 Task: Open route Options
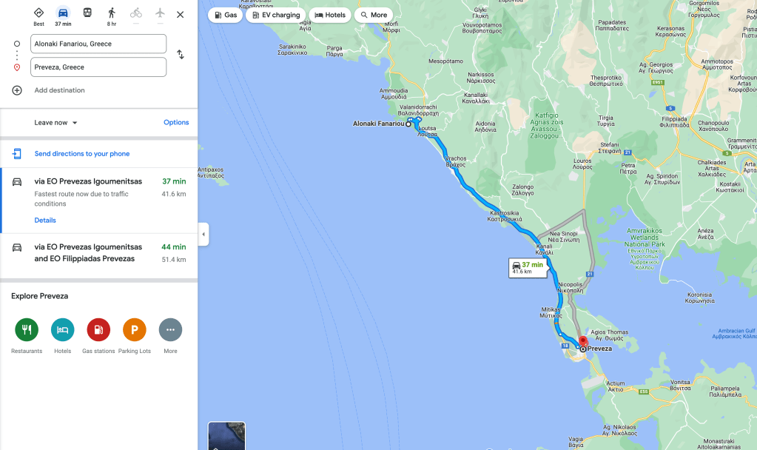[x=176, y=123]
